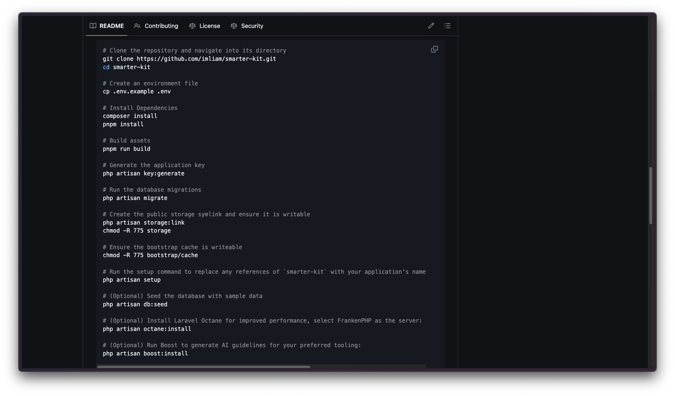Click 'php artisan db:seed' line
The width and height of the screenshot is (675, 396).
coord(135,304)
